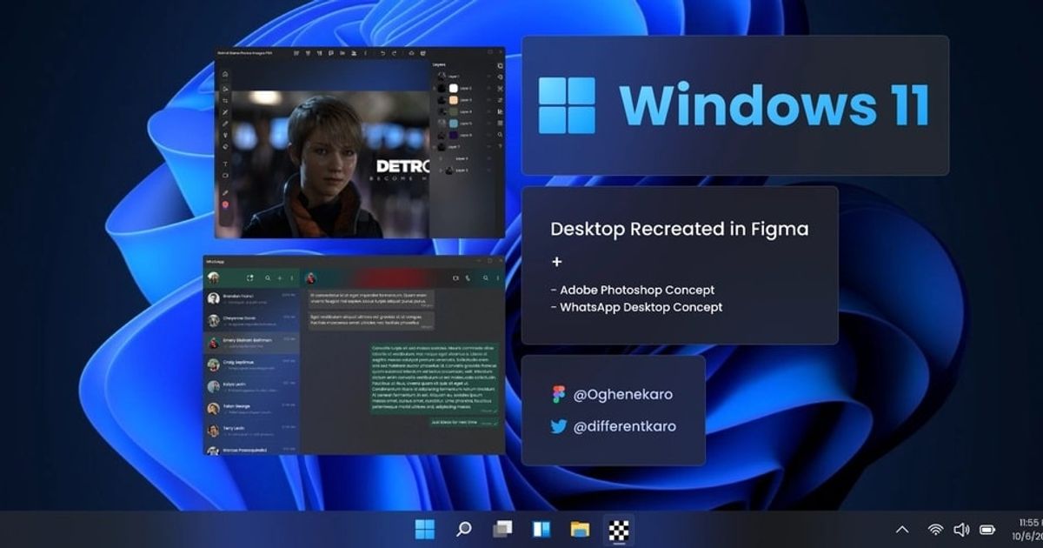Start a voice call in the WhatsApp chat header

468,277
